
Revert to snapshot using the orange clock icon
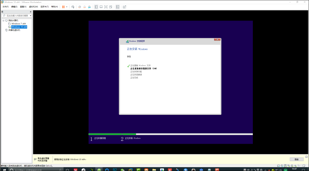tap(84, 7)
